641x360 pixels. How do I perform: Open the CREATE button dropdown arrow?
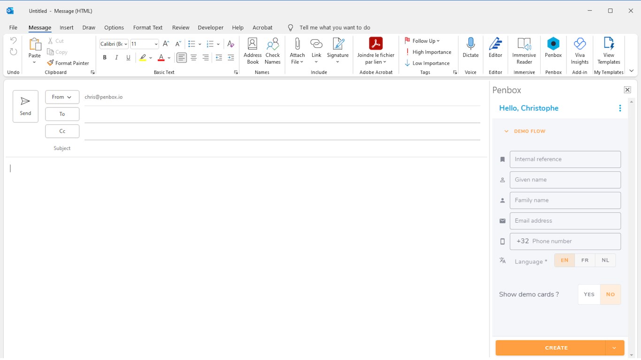click(x=614, y=348)
